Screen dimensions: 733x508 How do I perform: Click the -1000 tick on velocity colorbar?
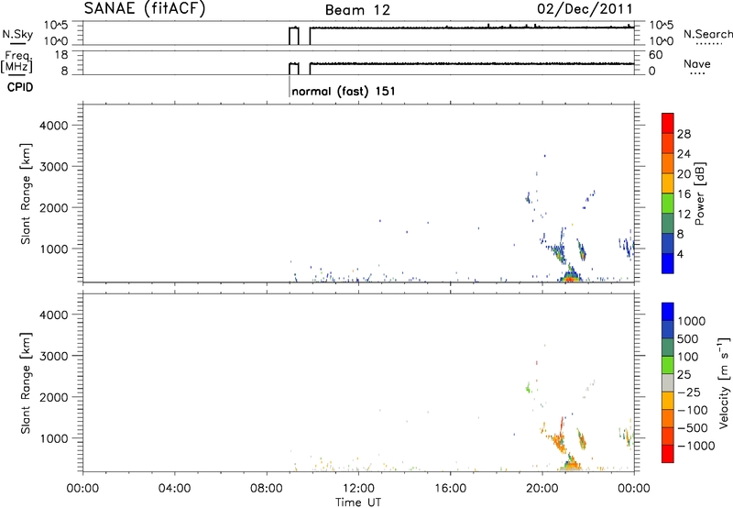[695, 446]
